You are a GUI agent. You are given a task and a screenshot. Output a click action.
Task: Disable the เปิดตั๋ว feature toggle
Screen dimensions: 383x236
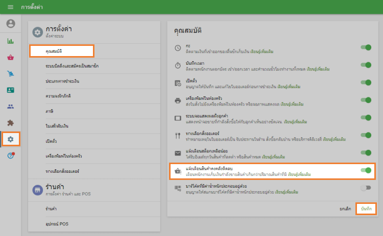pos(366,83)
